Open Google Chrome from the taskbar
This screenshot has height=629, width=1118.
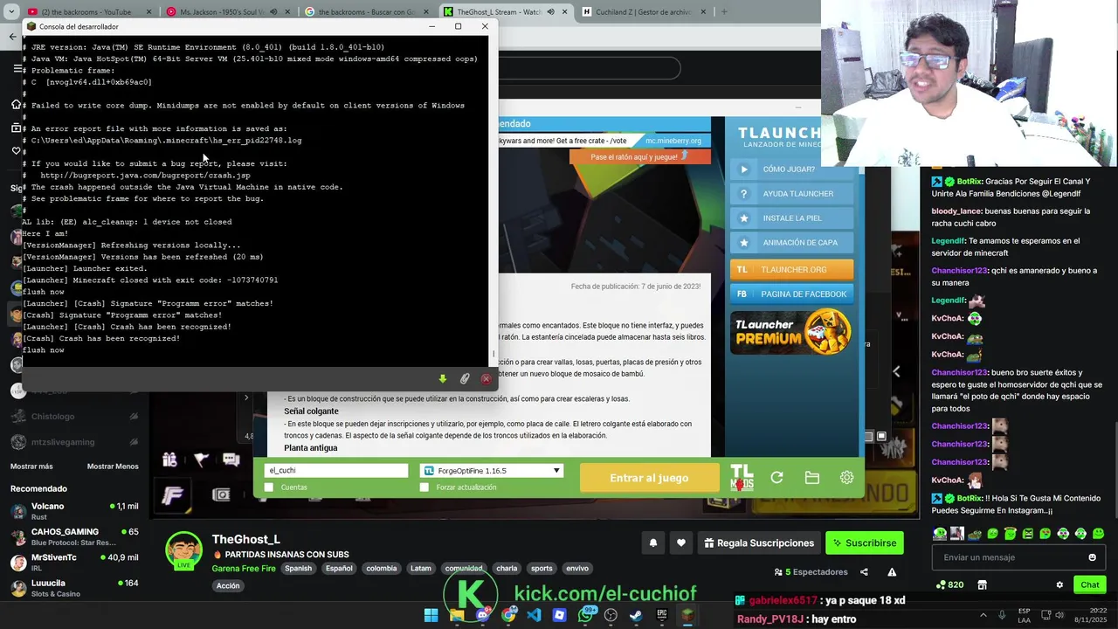pos(508,615)
